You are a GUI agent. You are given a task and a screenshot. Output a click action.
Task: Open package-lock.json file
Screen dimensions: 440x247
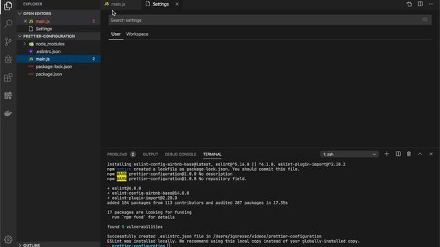point(58,67)
